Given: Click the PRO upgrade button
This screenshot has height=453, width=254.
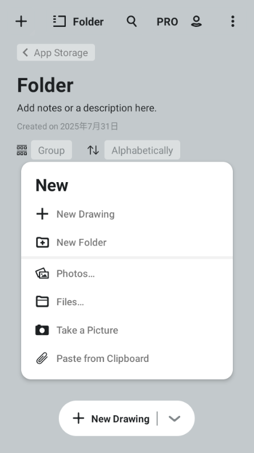Looking at the screenshot, I should pyautogui.click(x=167, y=22).
